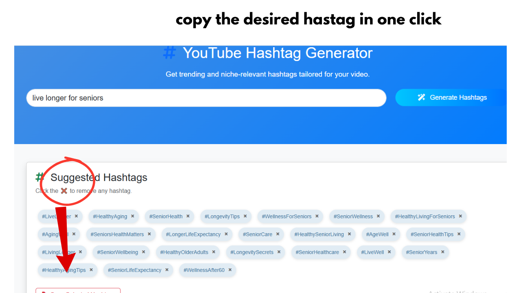
Task: Select the #HealthyOlderAdults hashtag text
Action: click(184, 252)
